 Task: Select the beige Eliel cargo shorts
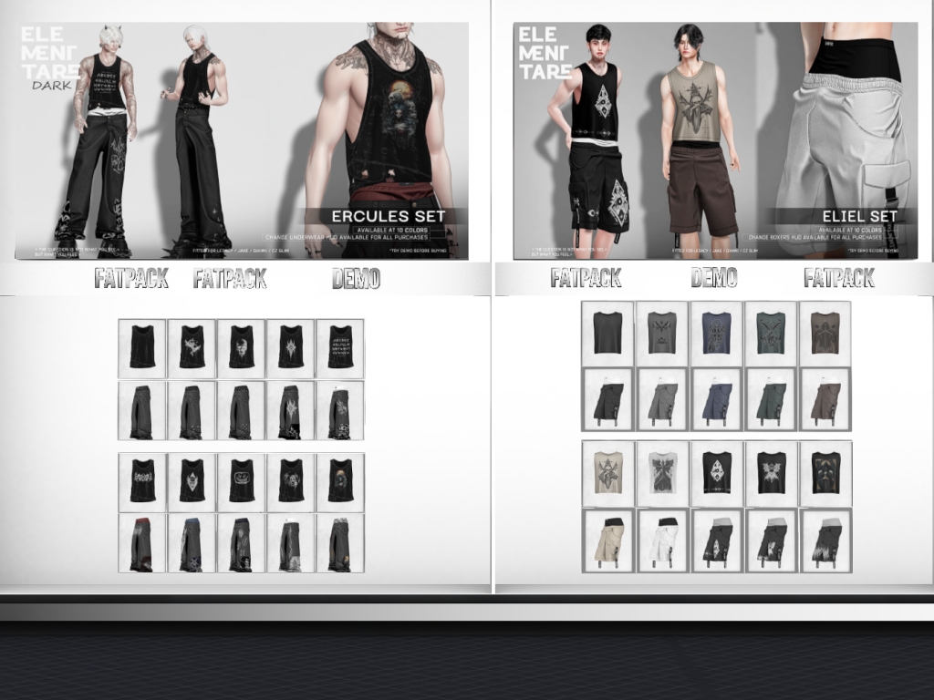608,540
